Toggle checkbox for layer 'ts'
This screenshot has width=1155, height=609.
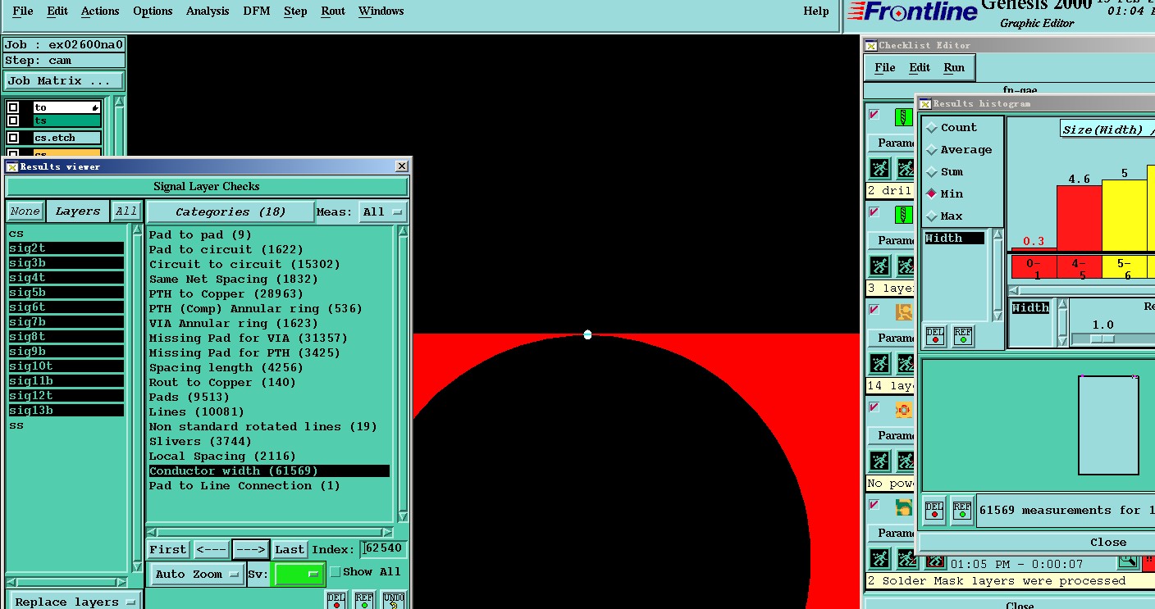[x=13, y=120]
